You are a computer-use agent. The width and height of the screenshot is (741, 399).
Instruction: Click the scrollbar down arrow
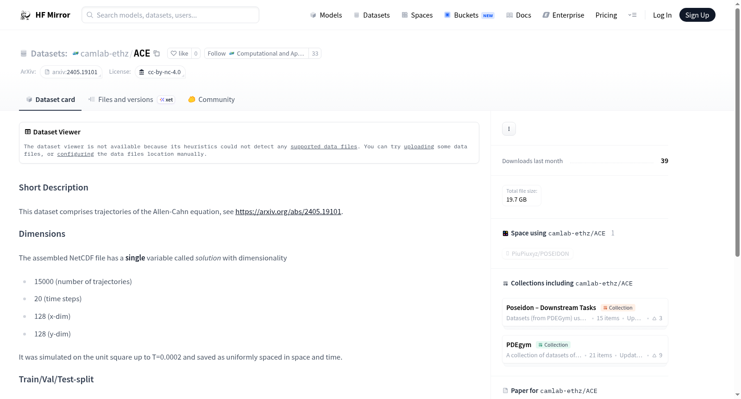click(737, 395)
